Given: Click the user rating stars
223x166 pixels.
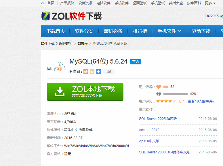Looking at the screenshot, I should (x=166, y=101).
